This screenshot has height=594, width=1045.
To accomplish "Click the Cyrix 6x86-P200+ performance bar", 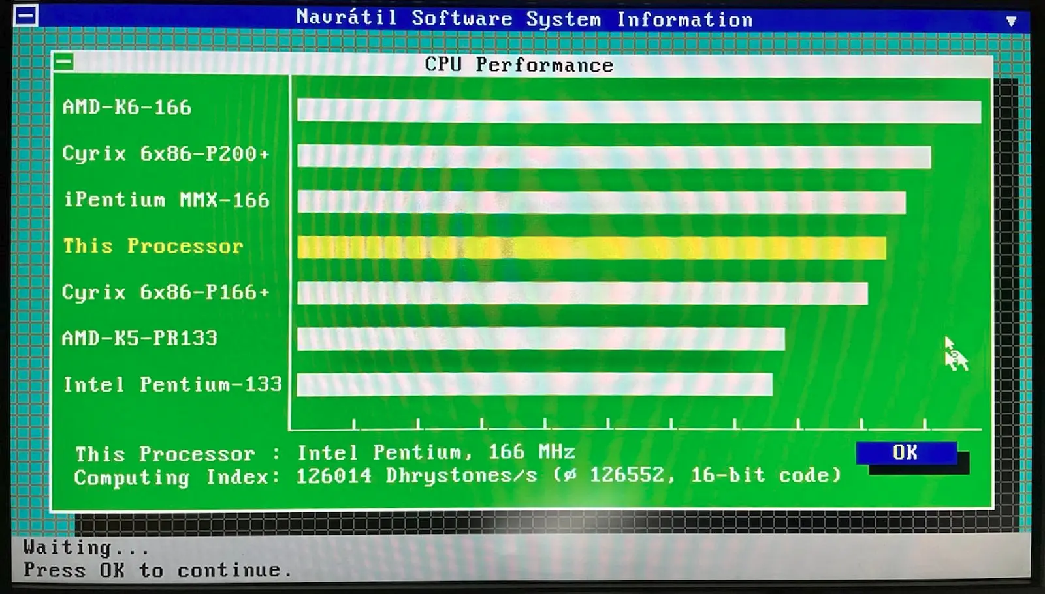I will (x=614, y=157).
